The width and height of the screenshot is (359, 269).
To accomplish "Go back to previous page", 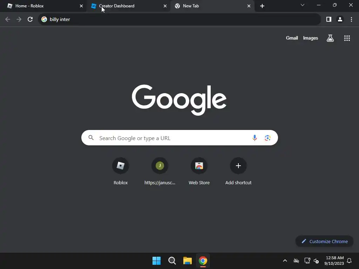I will (x=8, y=19).
